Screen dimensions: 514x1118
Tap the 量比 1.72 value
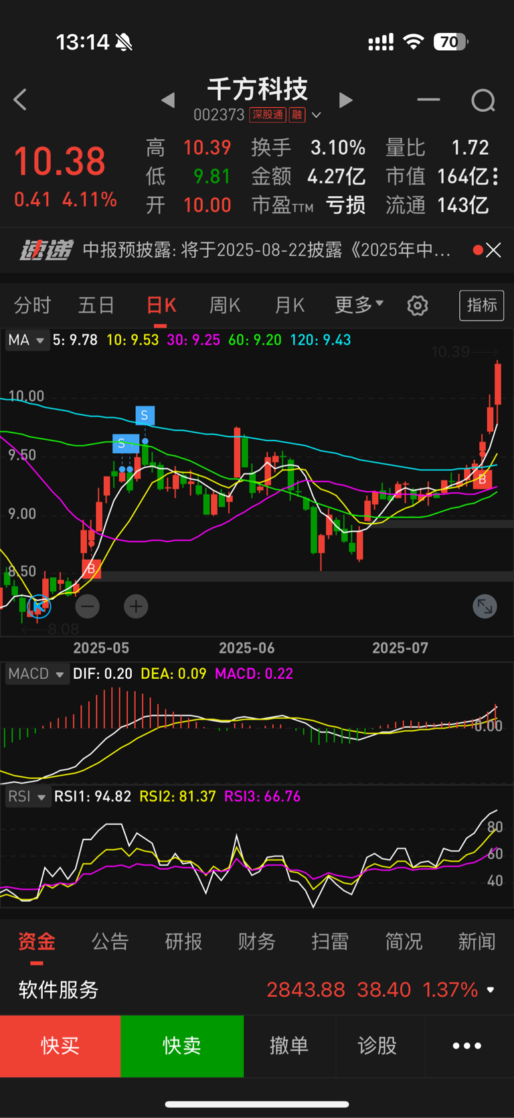pos(470,147)
